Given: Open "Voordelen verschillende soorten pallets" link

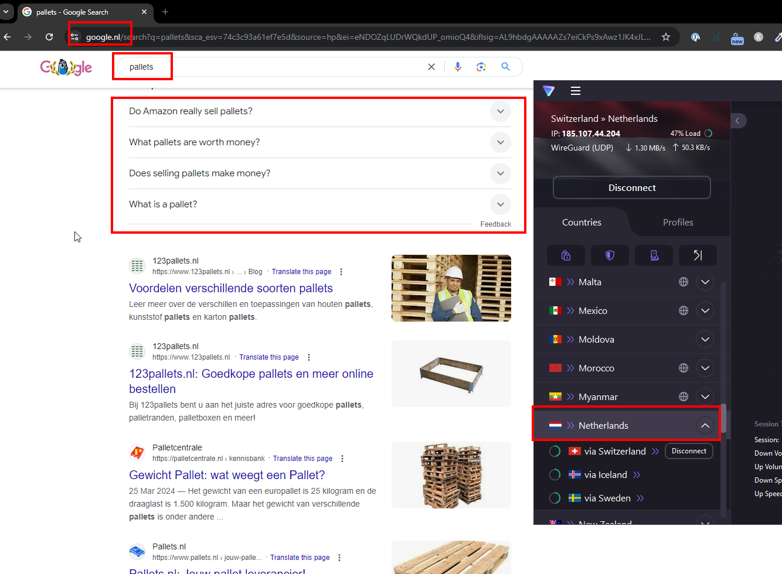Looking at the screenshot, I should coord(231,288).
